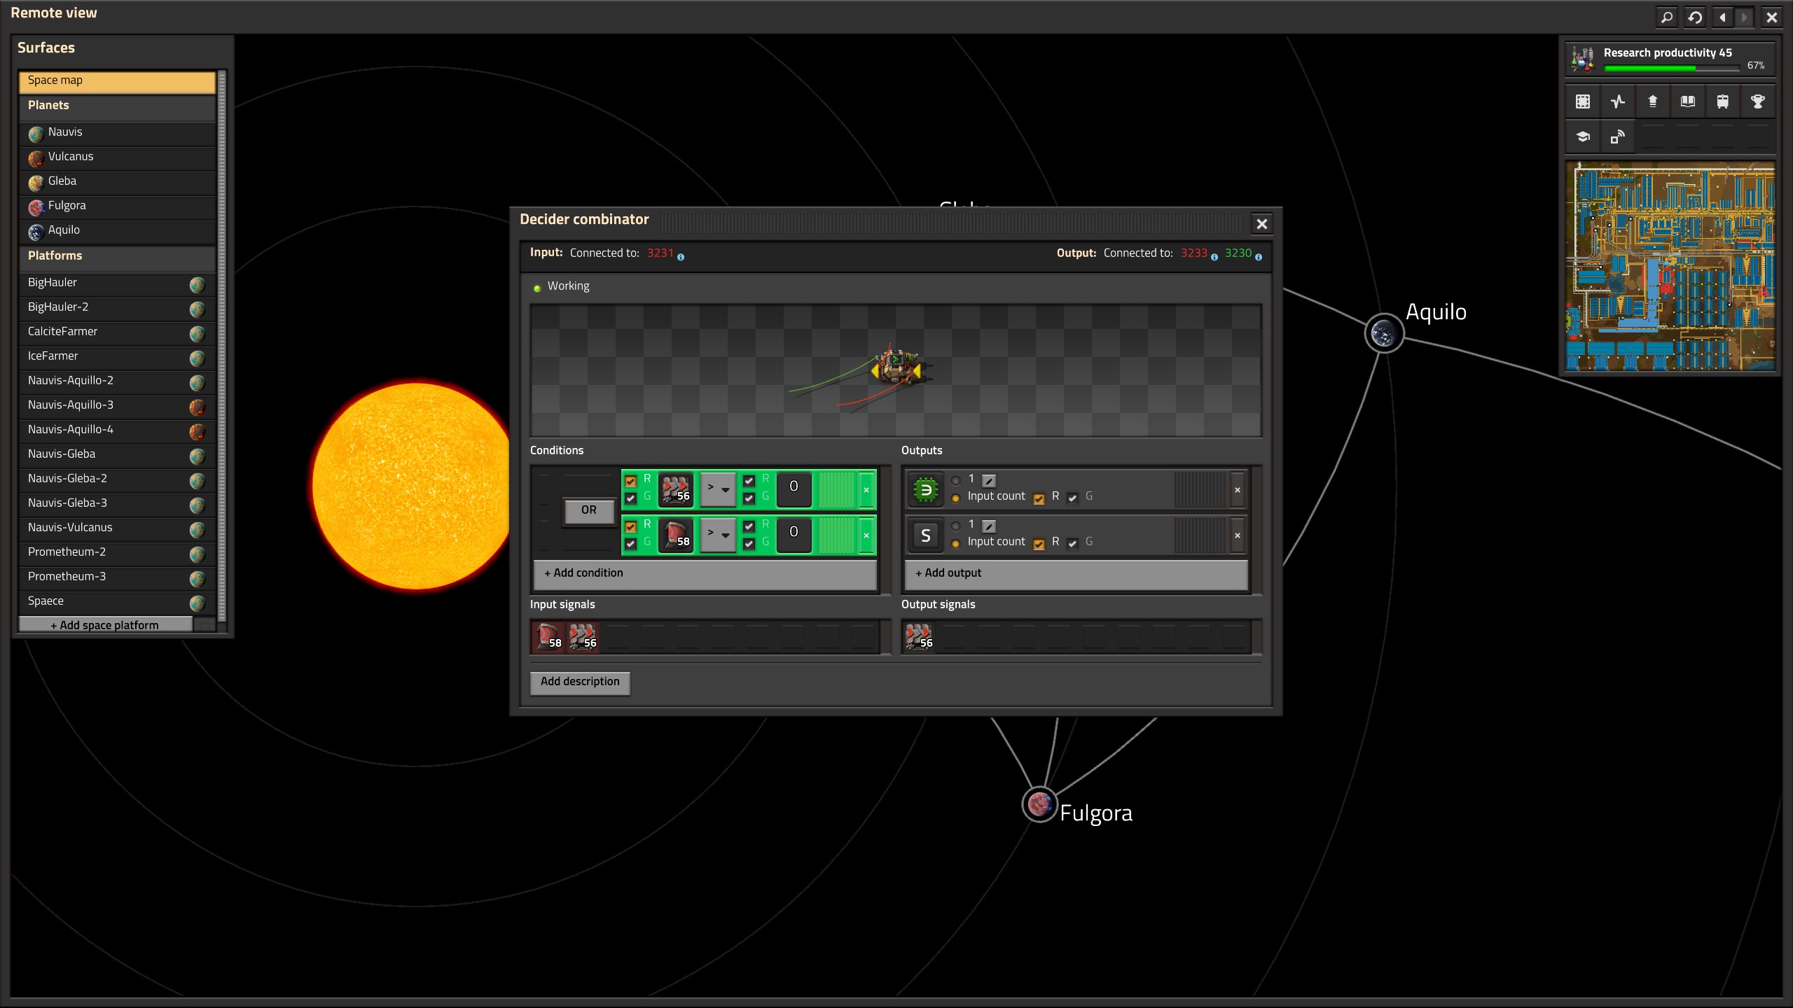Toggle Everything output's red wire checkbox
The width and height of the screenshot is (1793, 1008).
1039,498
